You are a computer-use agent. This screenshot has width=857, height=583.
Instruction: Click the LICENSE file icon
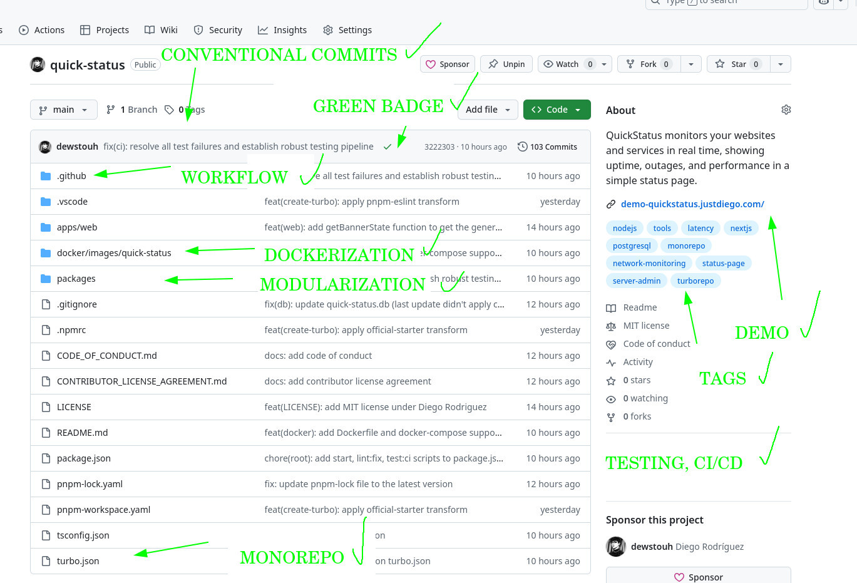tap(46, 407)
